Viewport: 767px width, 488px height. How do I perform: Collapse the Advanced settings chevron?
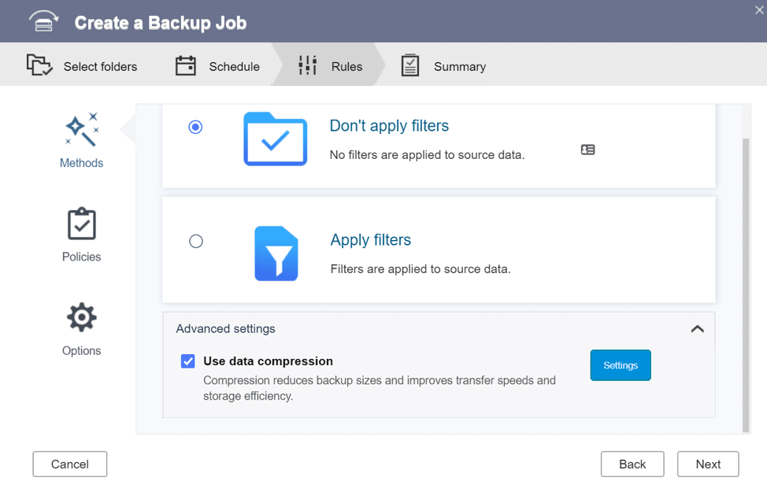pyautogui.click(x=698, y=329)
